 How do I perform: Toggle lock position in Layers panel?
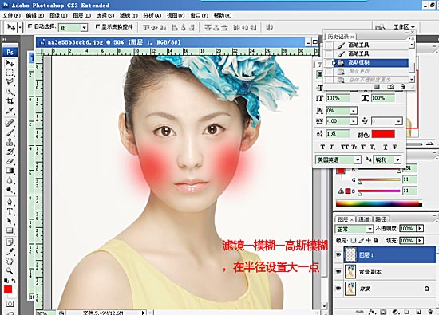coord(368,240)
